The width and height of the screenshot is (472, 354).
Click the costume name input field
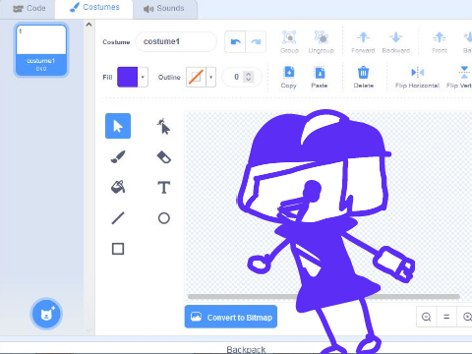tap(176, 41)
